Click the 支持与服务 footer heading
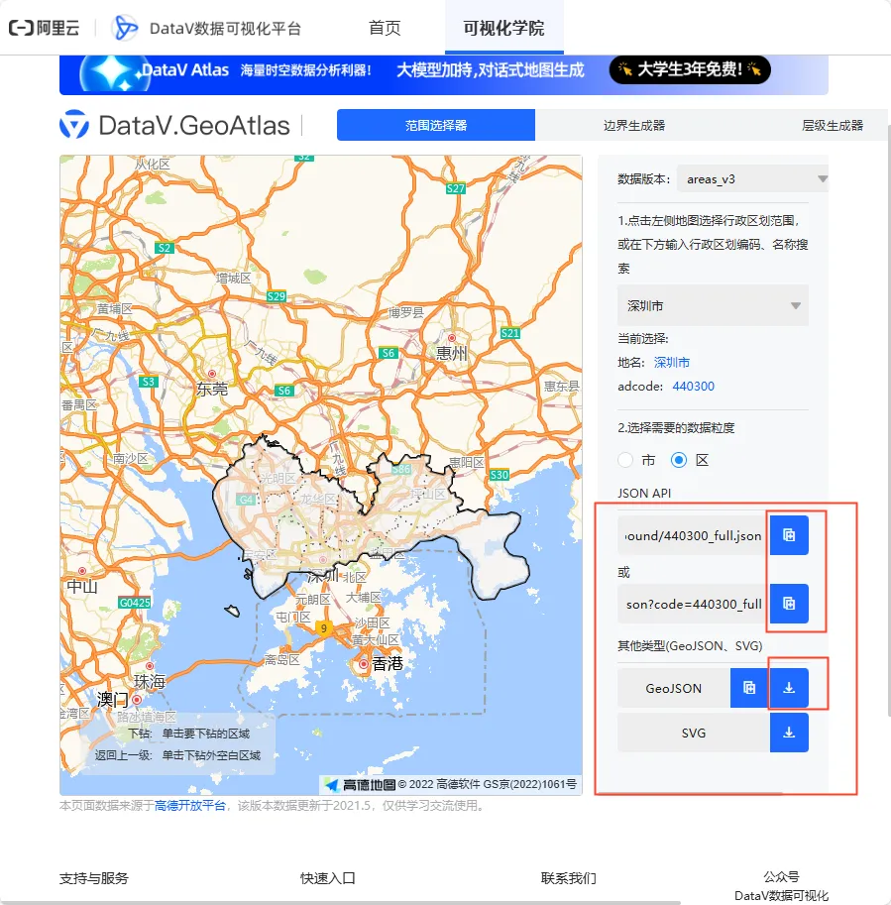Screen dimensions: 891x905 [94, 878]
